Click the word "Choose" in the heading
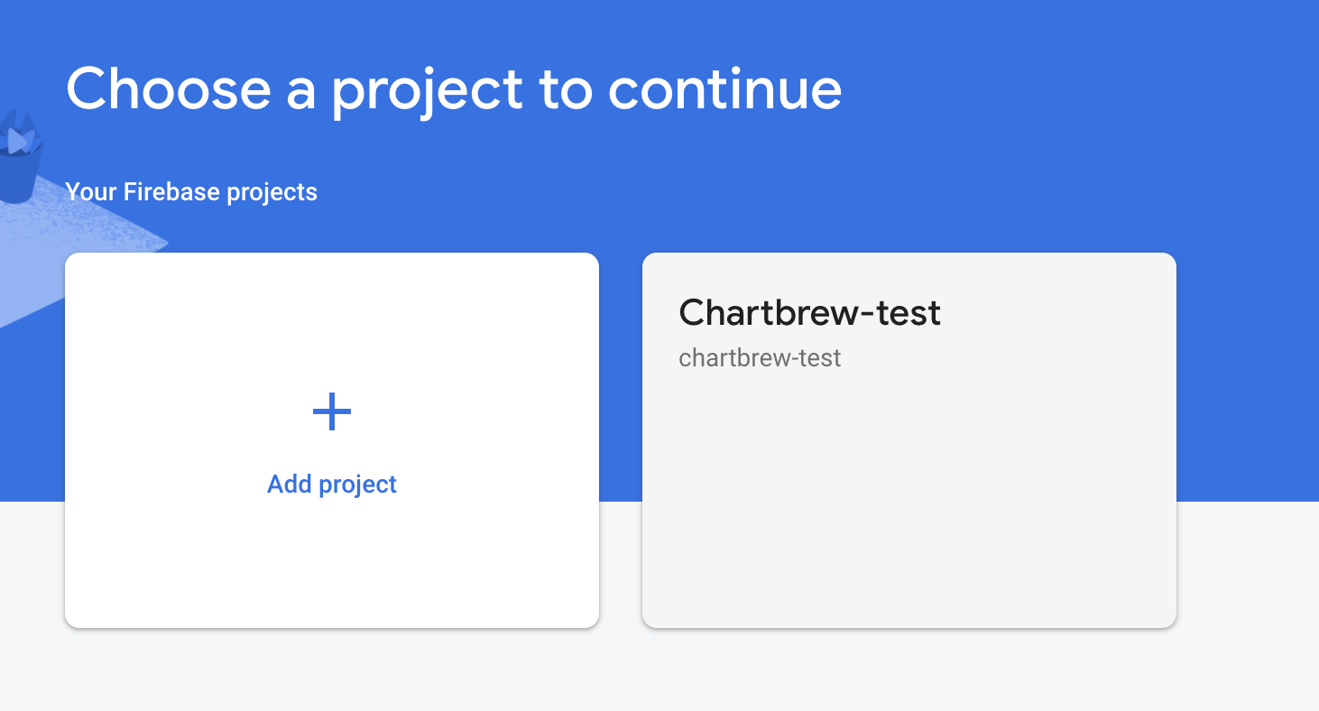Screen dimensions: 1319x711 click(169, 88)
